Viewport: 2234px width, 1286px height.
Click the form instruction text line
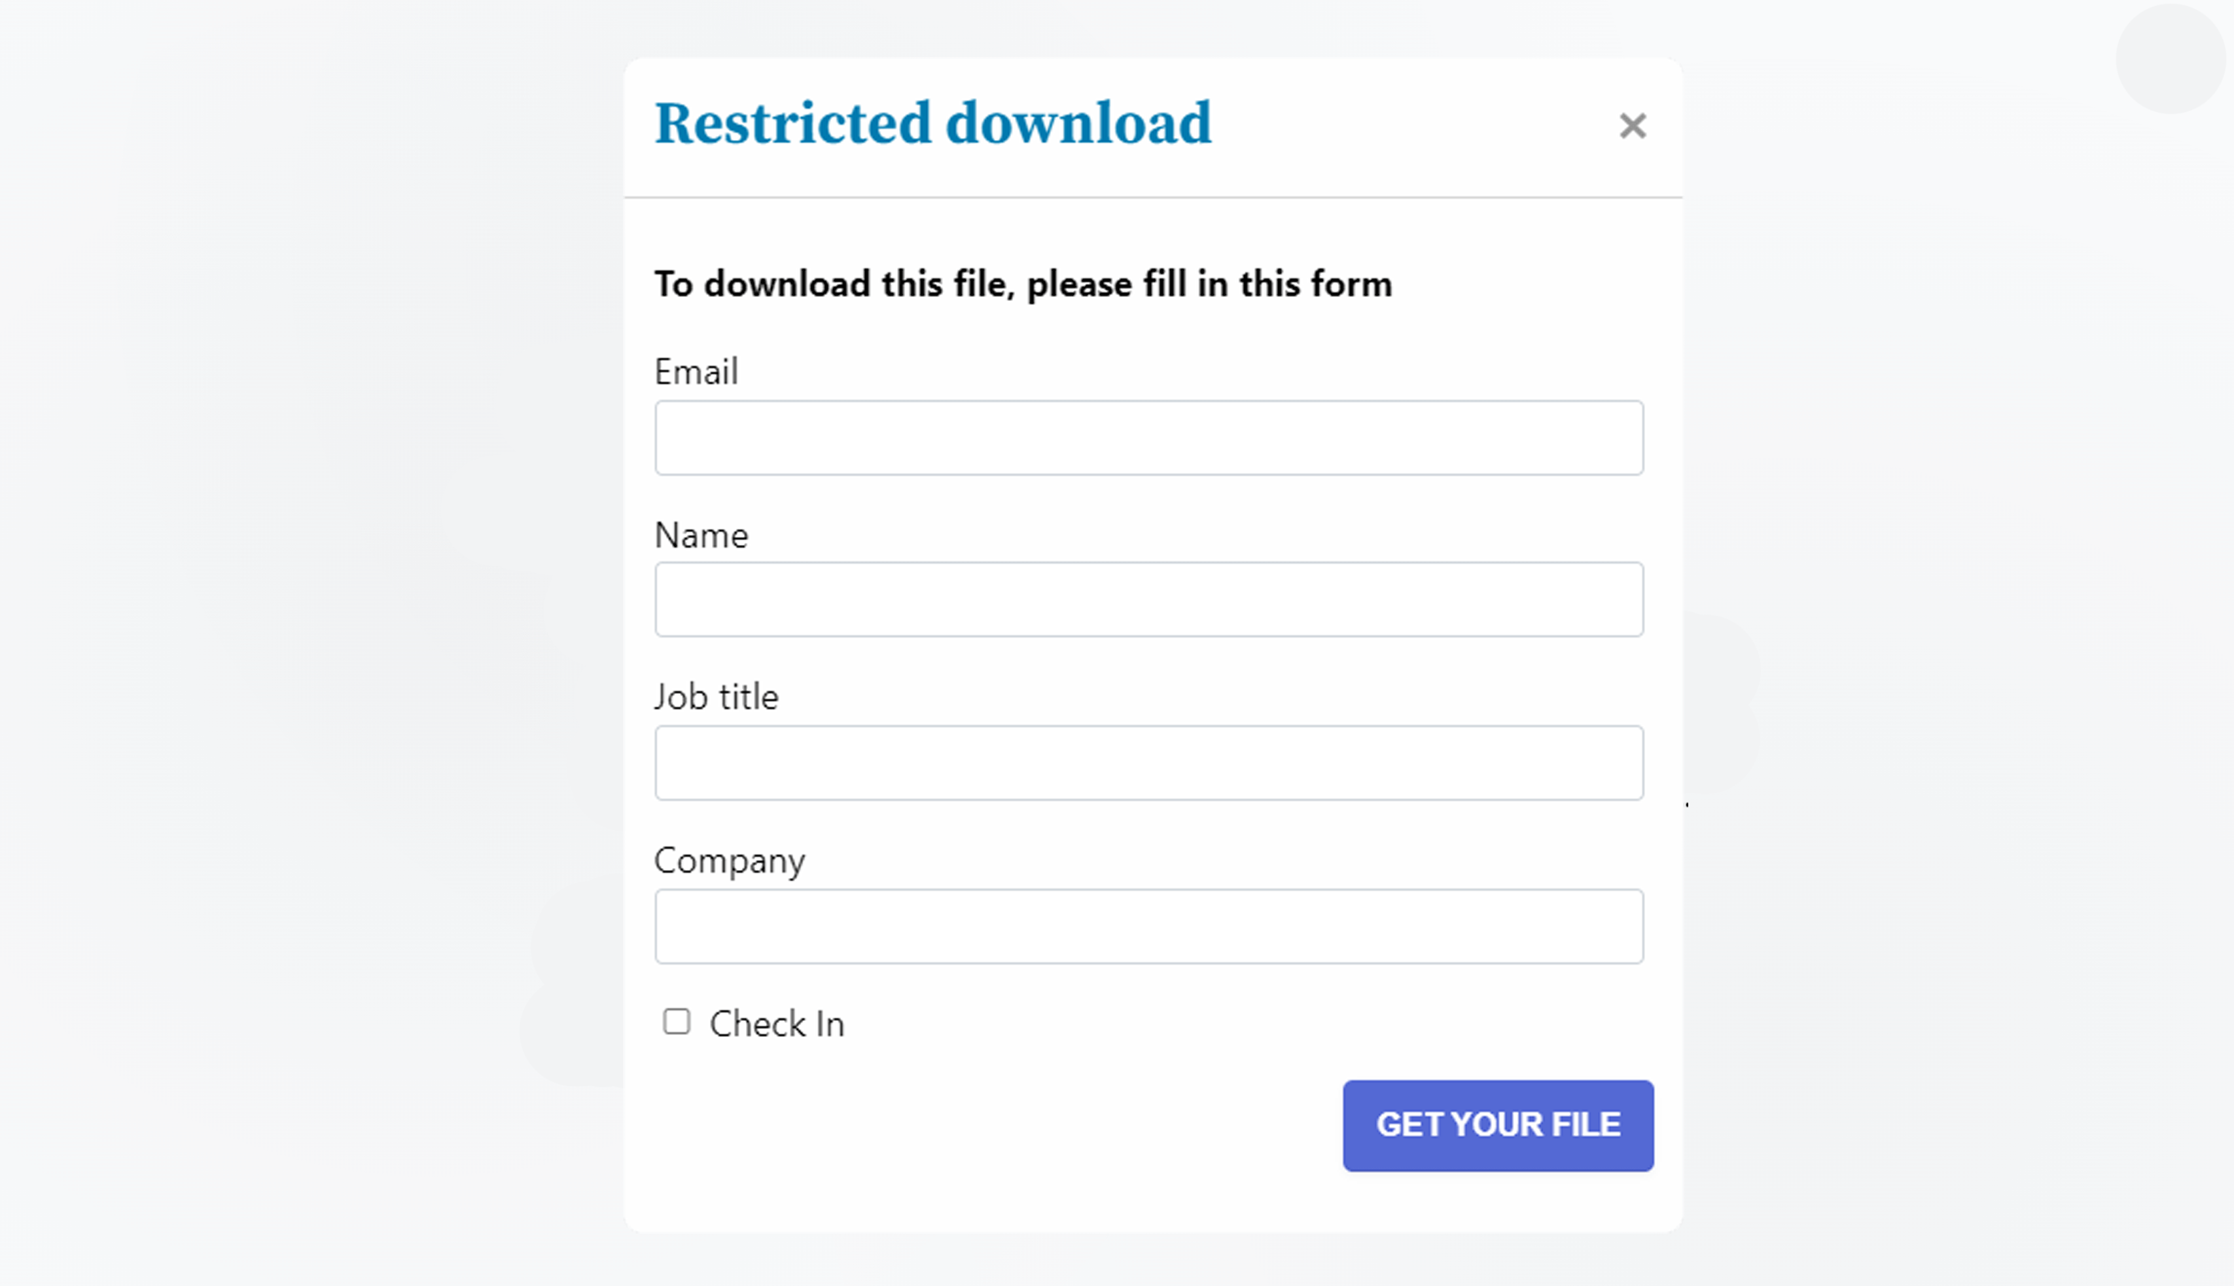coord(1023,285)
